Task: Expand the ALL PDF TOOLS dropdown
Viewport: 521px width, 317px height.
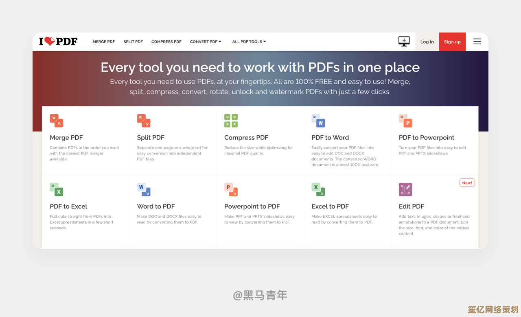Action: click(x=249, y=41)
